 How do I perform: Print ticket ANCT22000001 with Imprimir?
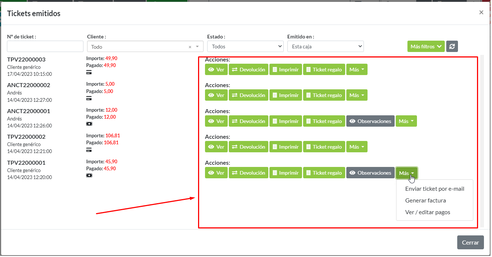[x=286, y=121]
